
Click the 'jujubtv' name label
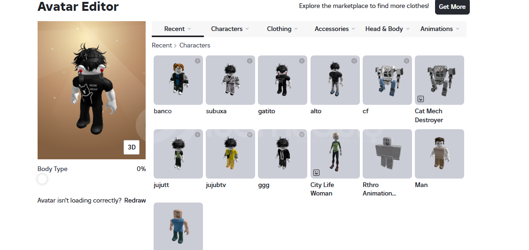216,185
